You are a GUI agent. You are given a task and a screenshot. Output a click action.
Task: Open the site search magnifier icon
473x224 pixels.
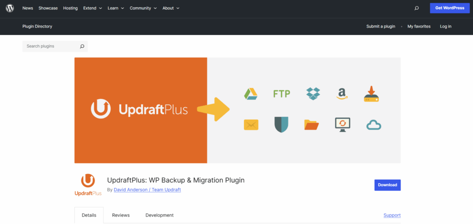tap(417, 8)
